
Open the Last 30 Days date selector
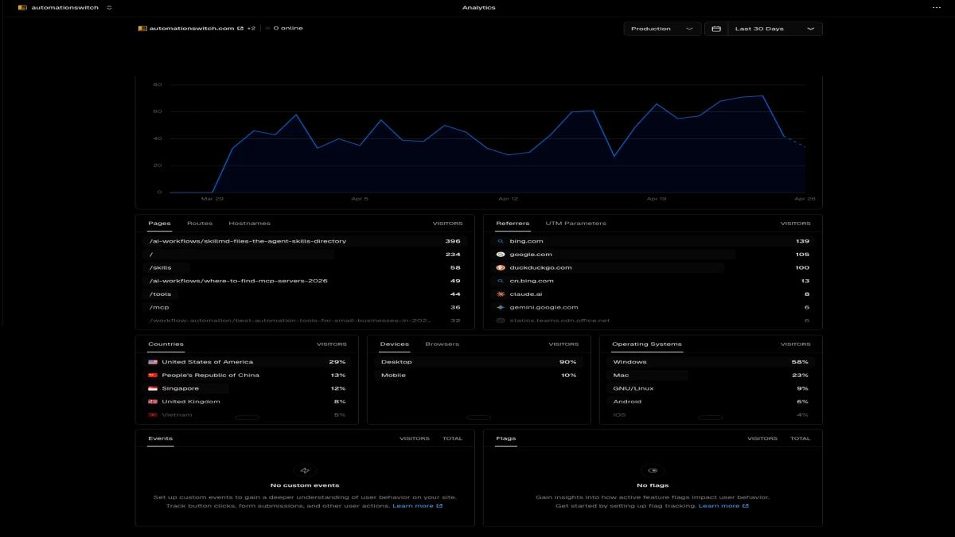coord(768,28)
